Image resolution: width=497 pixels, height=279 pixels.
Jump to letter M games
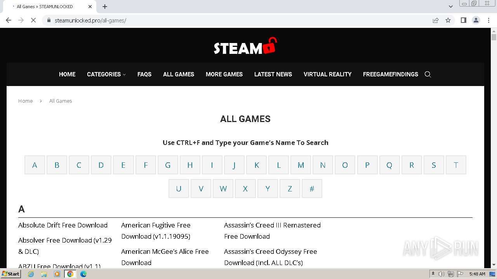click(301, 165)
